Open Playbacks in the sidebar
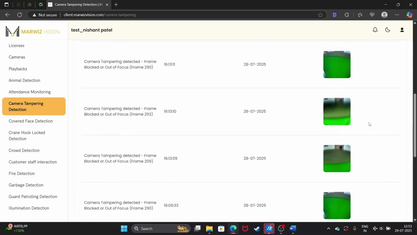This screenshot has width=417, height=235. tap(18, 69)
